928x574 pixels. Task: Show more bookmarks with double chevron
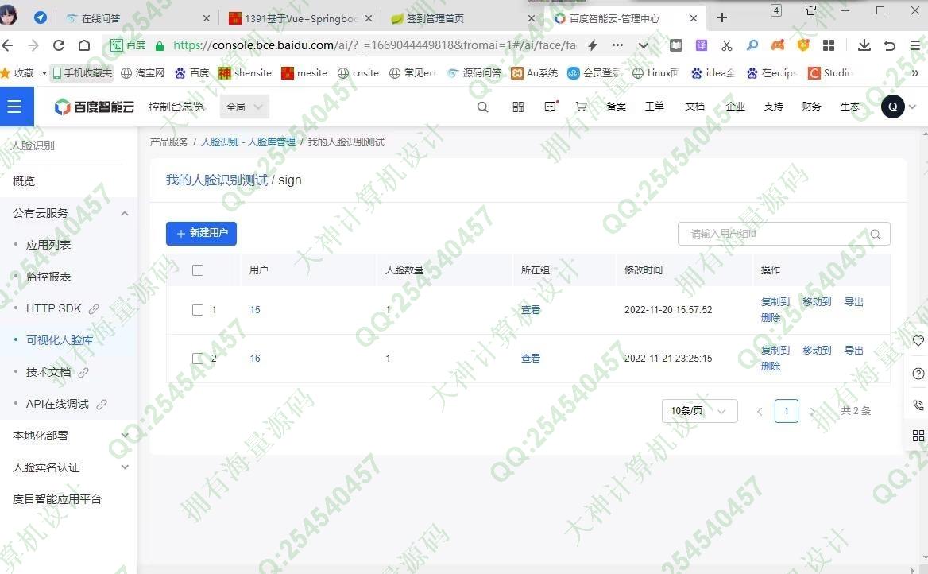click(x=915, y=73)
